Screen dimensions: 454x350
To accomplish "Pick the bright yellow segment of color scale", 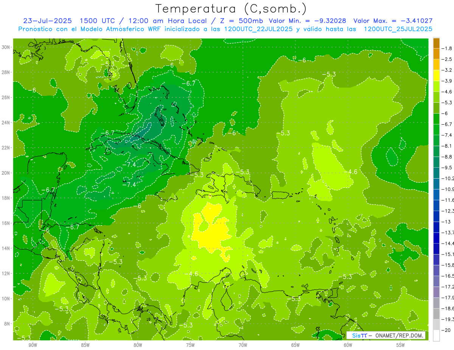I will (436, 76).
